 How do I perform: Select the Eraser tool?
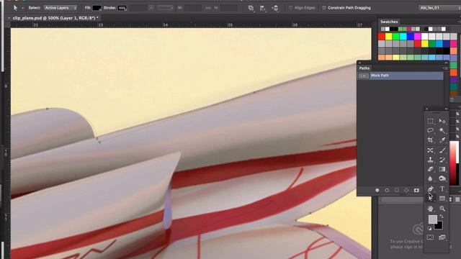click(x=430, y=169)
